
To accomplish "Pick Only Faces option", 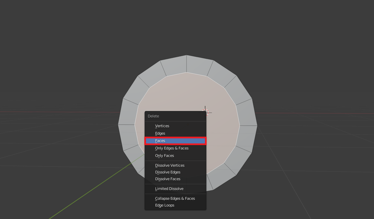I will [175, 156].
